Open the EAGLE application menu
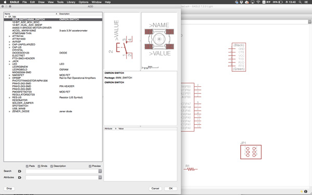This screenshot has height=195, width=312. click(x=15, y=2)
